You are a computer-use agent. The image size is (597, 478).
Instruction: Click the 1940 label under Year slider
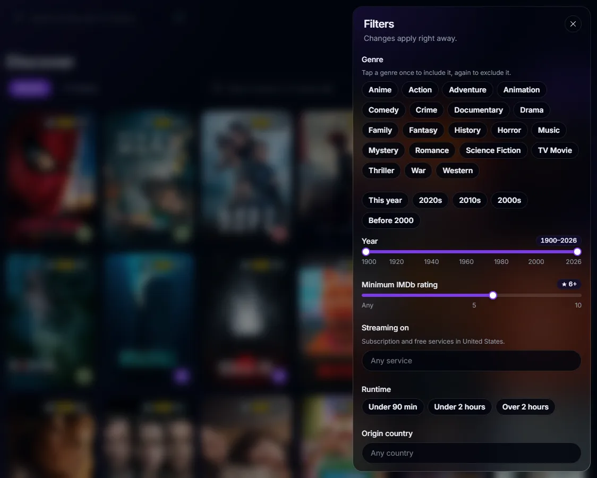pos(431,262)
